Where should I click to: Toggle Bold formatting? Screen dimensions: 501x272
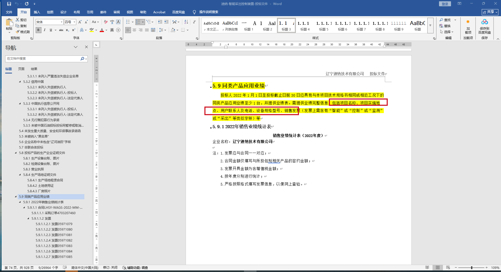(x=38, y=30)
